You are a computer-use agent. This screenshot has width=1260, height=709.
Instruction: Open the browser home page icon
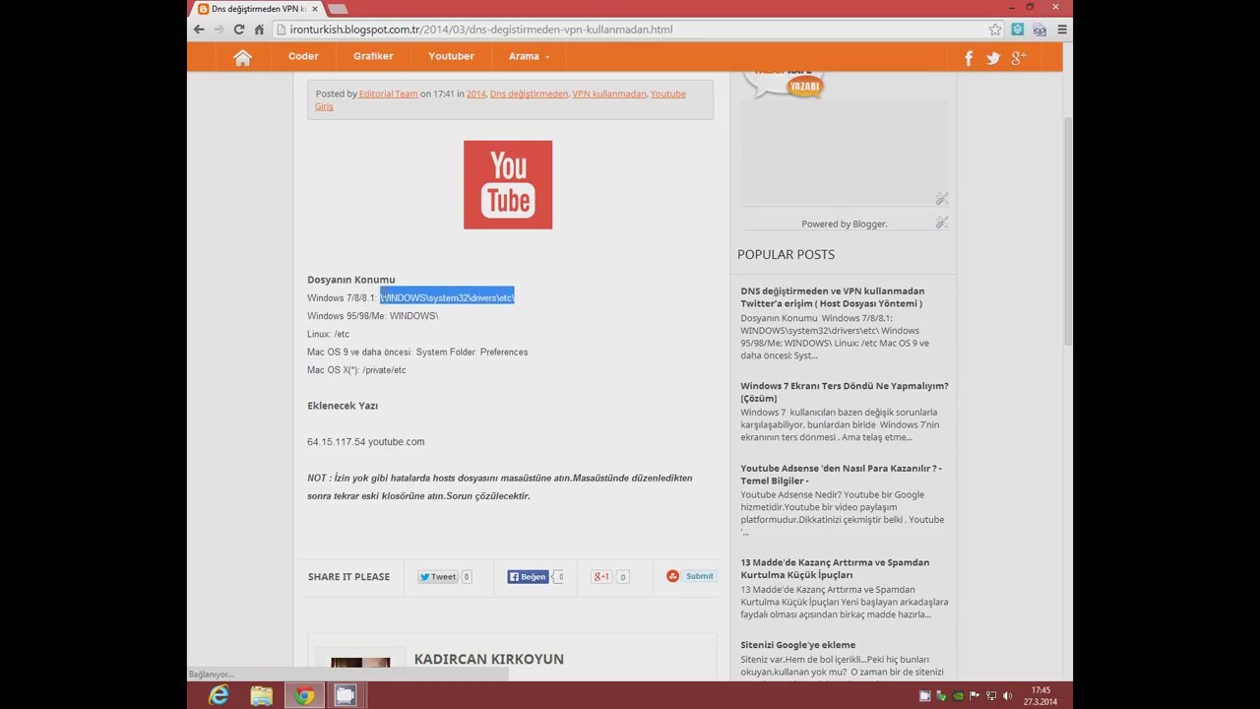pos(259,30)
